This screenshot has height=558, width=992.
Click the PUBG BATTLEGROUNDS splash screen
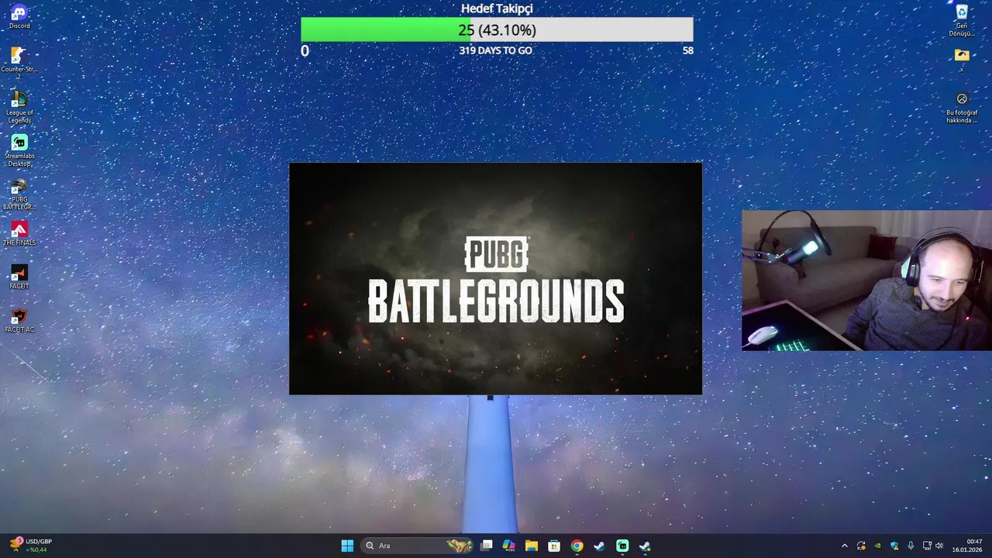click(x=495, y=278)
